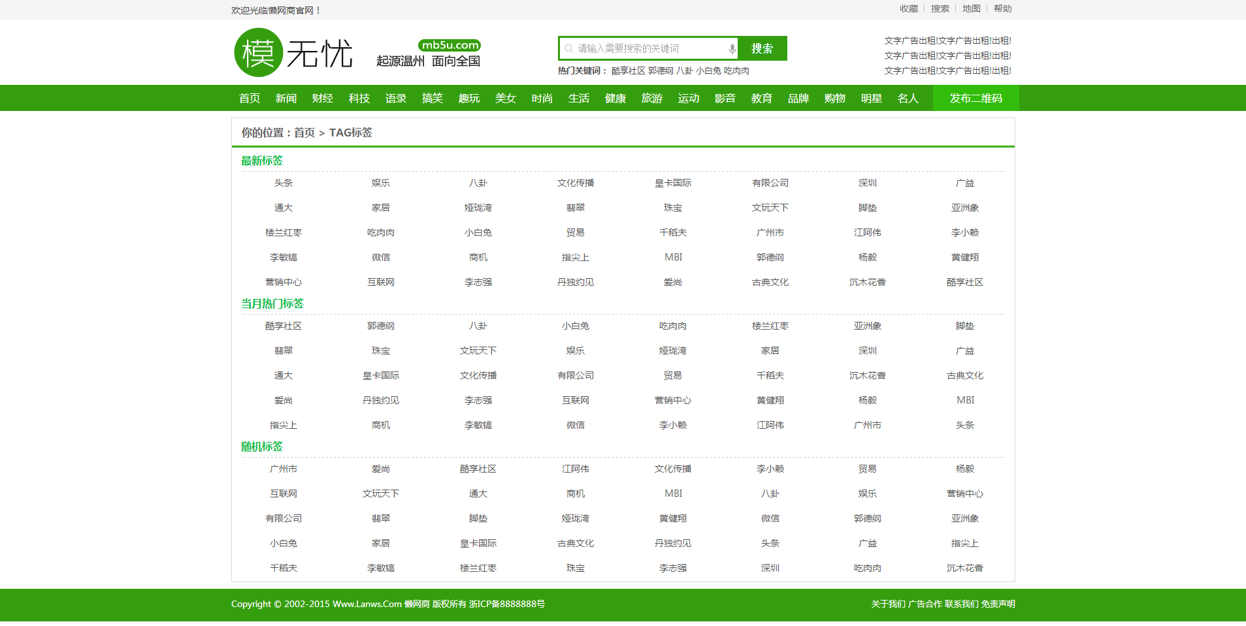The height and width of the screenshot is (626, 1246).
Task: Open the 首页 navigation menu item
Action: pyautogui.click(x=250, y=99)
